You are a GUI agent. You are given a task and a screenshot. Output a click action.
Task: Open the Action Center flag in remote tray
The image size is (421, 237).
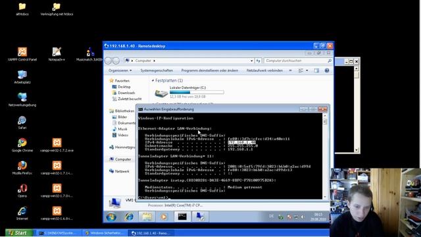pyautogui.click(x=289, y=217)
